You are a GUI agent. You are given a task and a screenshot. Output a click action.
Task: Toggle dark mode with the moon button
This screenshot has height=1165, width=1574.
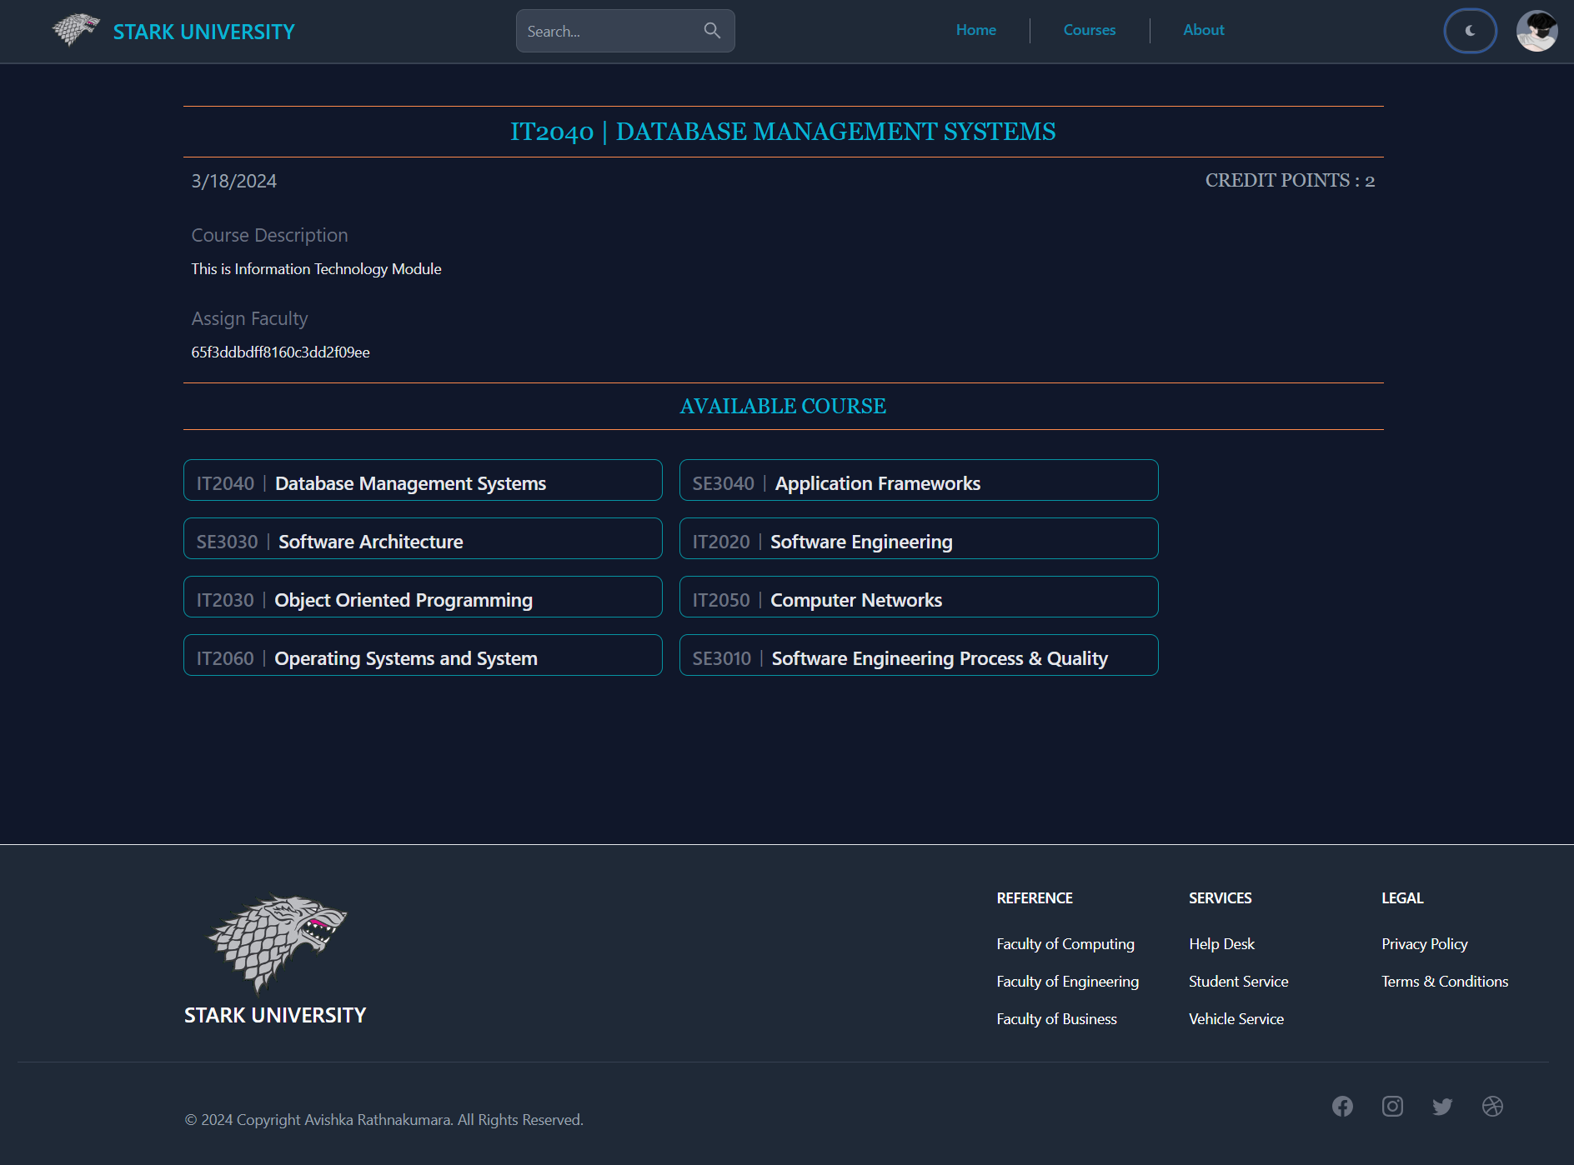click(x=1470, y=31)
